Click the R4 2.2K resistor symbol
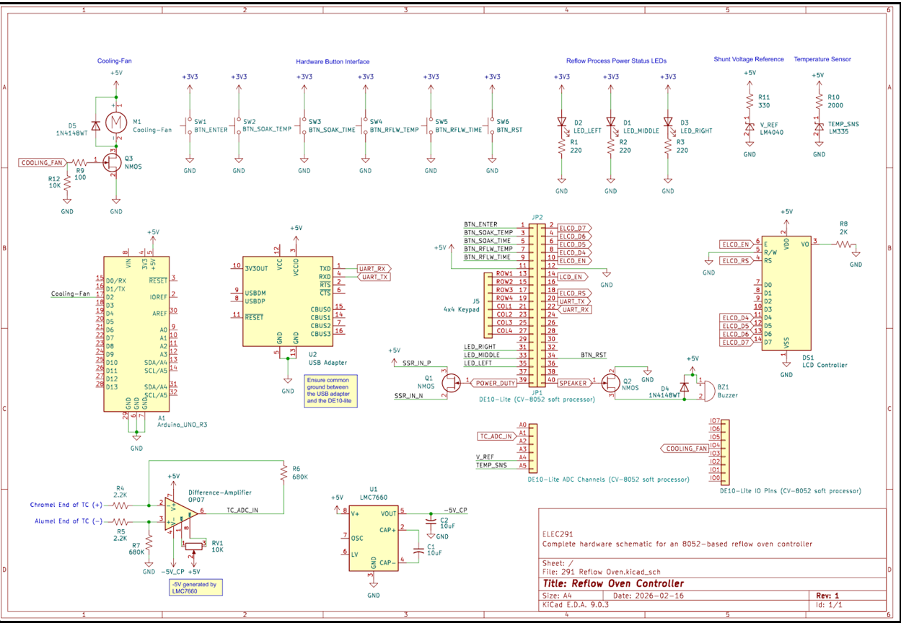Image resolution: width=901 pixels, height=623 pixels. point(120,504)
